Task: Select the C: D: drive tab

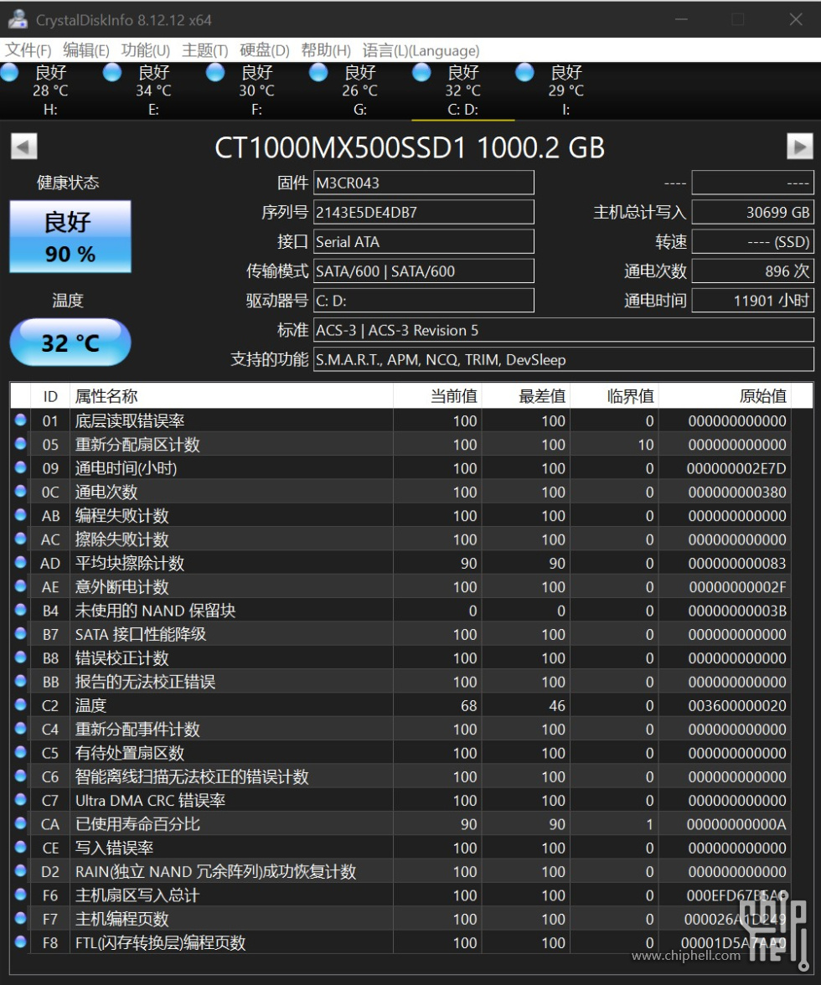Action: click(463, 90)
